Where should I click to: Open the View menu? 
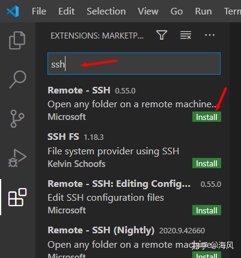pyautogui.click(x=148, y=11)
